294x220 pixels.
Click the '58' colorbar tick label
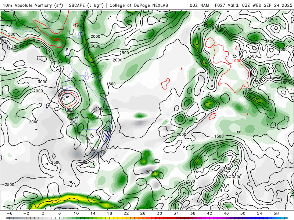[x=276, y=213]
